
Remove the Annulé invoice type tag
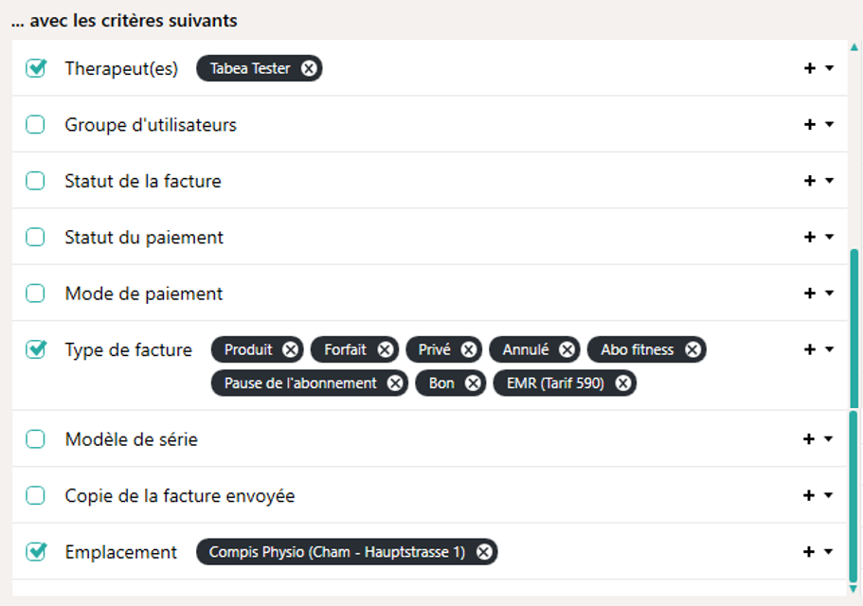click(566, 350)
